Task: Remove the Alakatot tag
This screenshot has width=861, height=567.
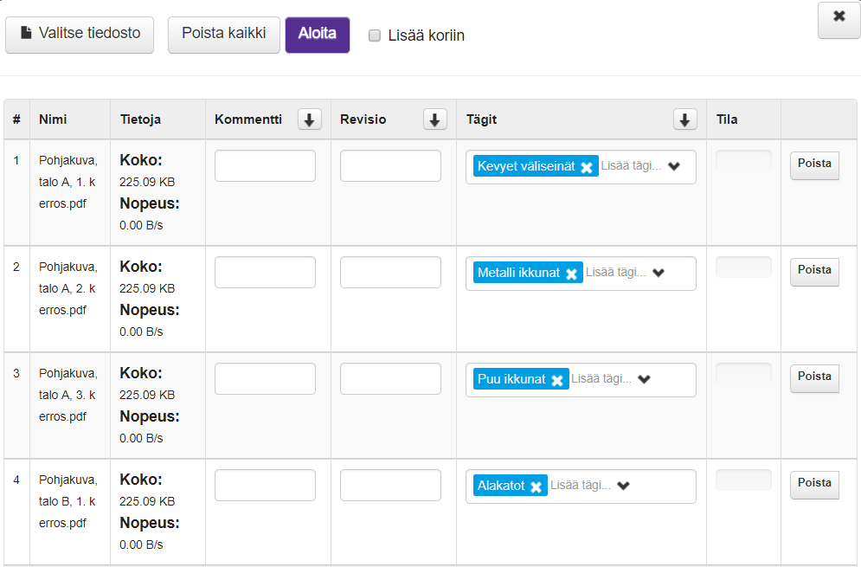Action: 537,486
